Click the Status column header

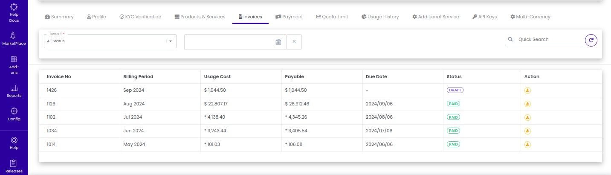(454, 77)
